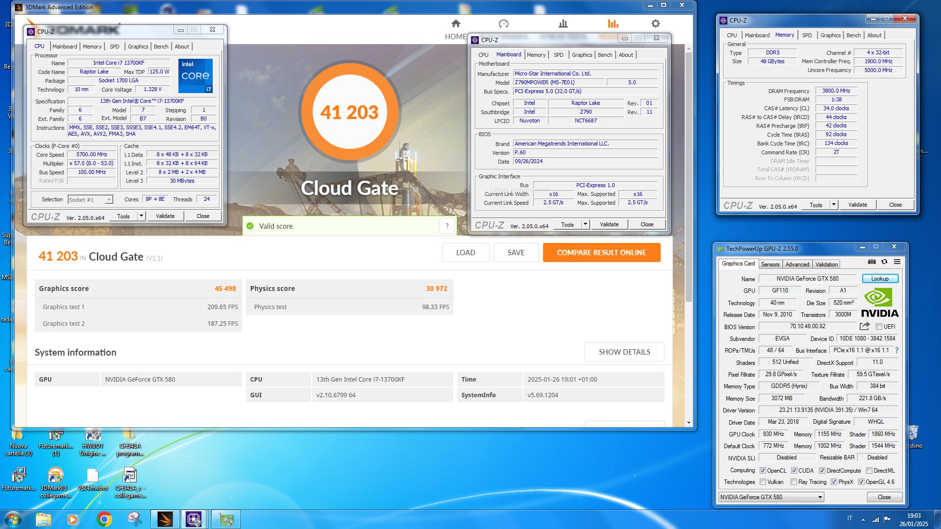Open the 3DMark Benchmarks gauge icon
The height and width of the screenshot is (529, 941).
(503, 24)
